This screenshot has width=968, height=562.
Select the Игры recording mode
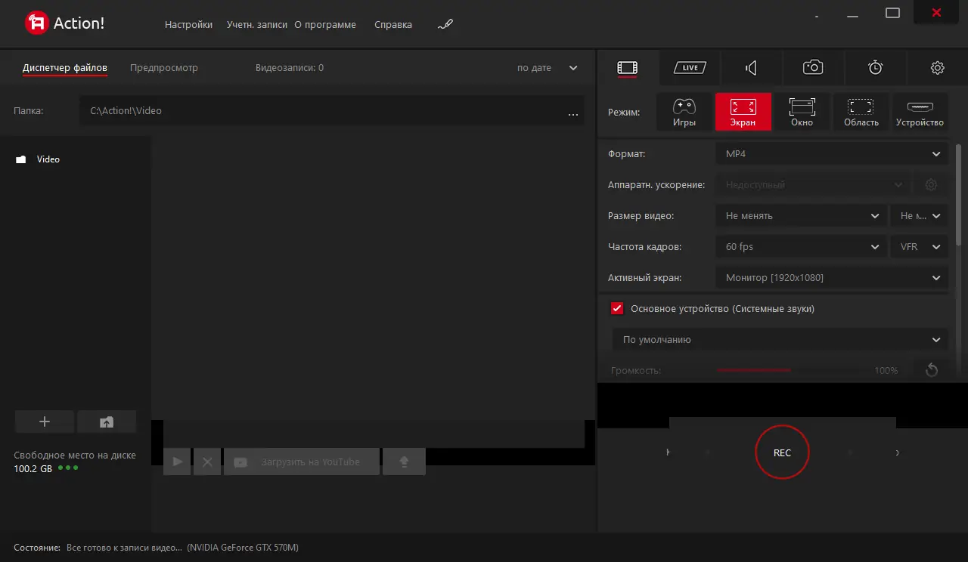[x=684, y=112]
